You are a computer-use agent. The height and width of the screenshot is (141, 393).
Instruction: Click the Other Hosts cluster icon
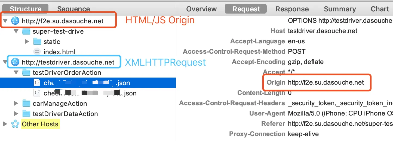point(15,124)
